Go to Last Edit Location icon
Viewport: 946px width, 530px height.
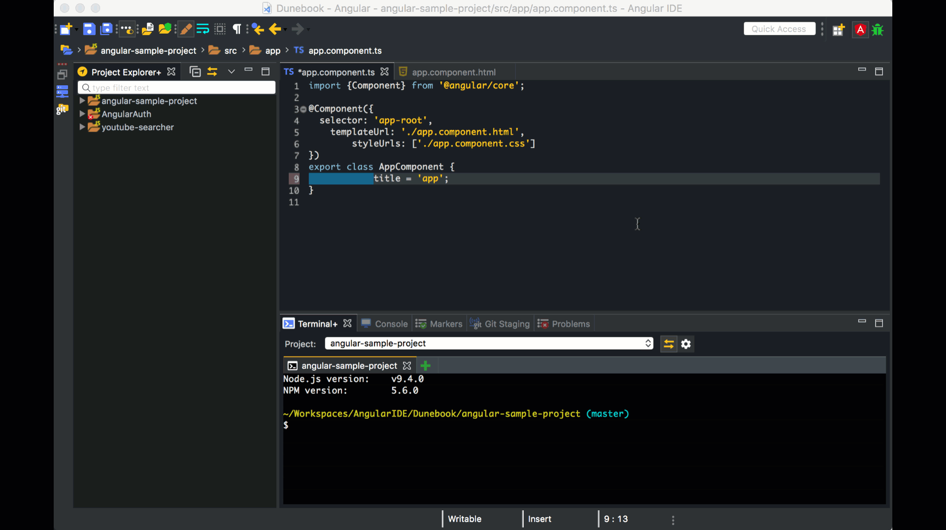click(258, 30)
